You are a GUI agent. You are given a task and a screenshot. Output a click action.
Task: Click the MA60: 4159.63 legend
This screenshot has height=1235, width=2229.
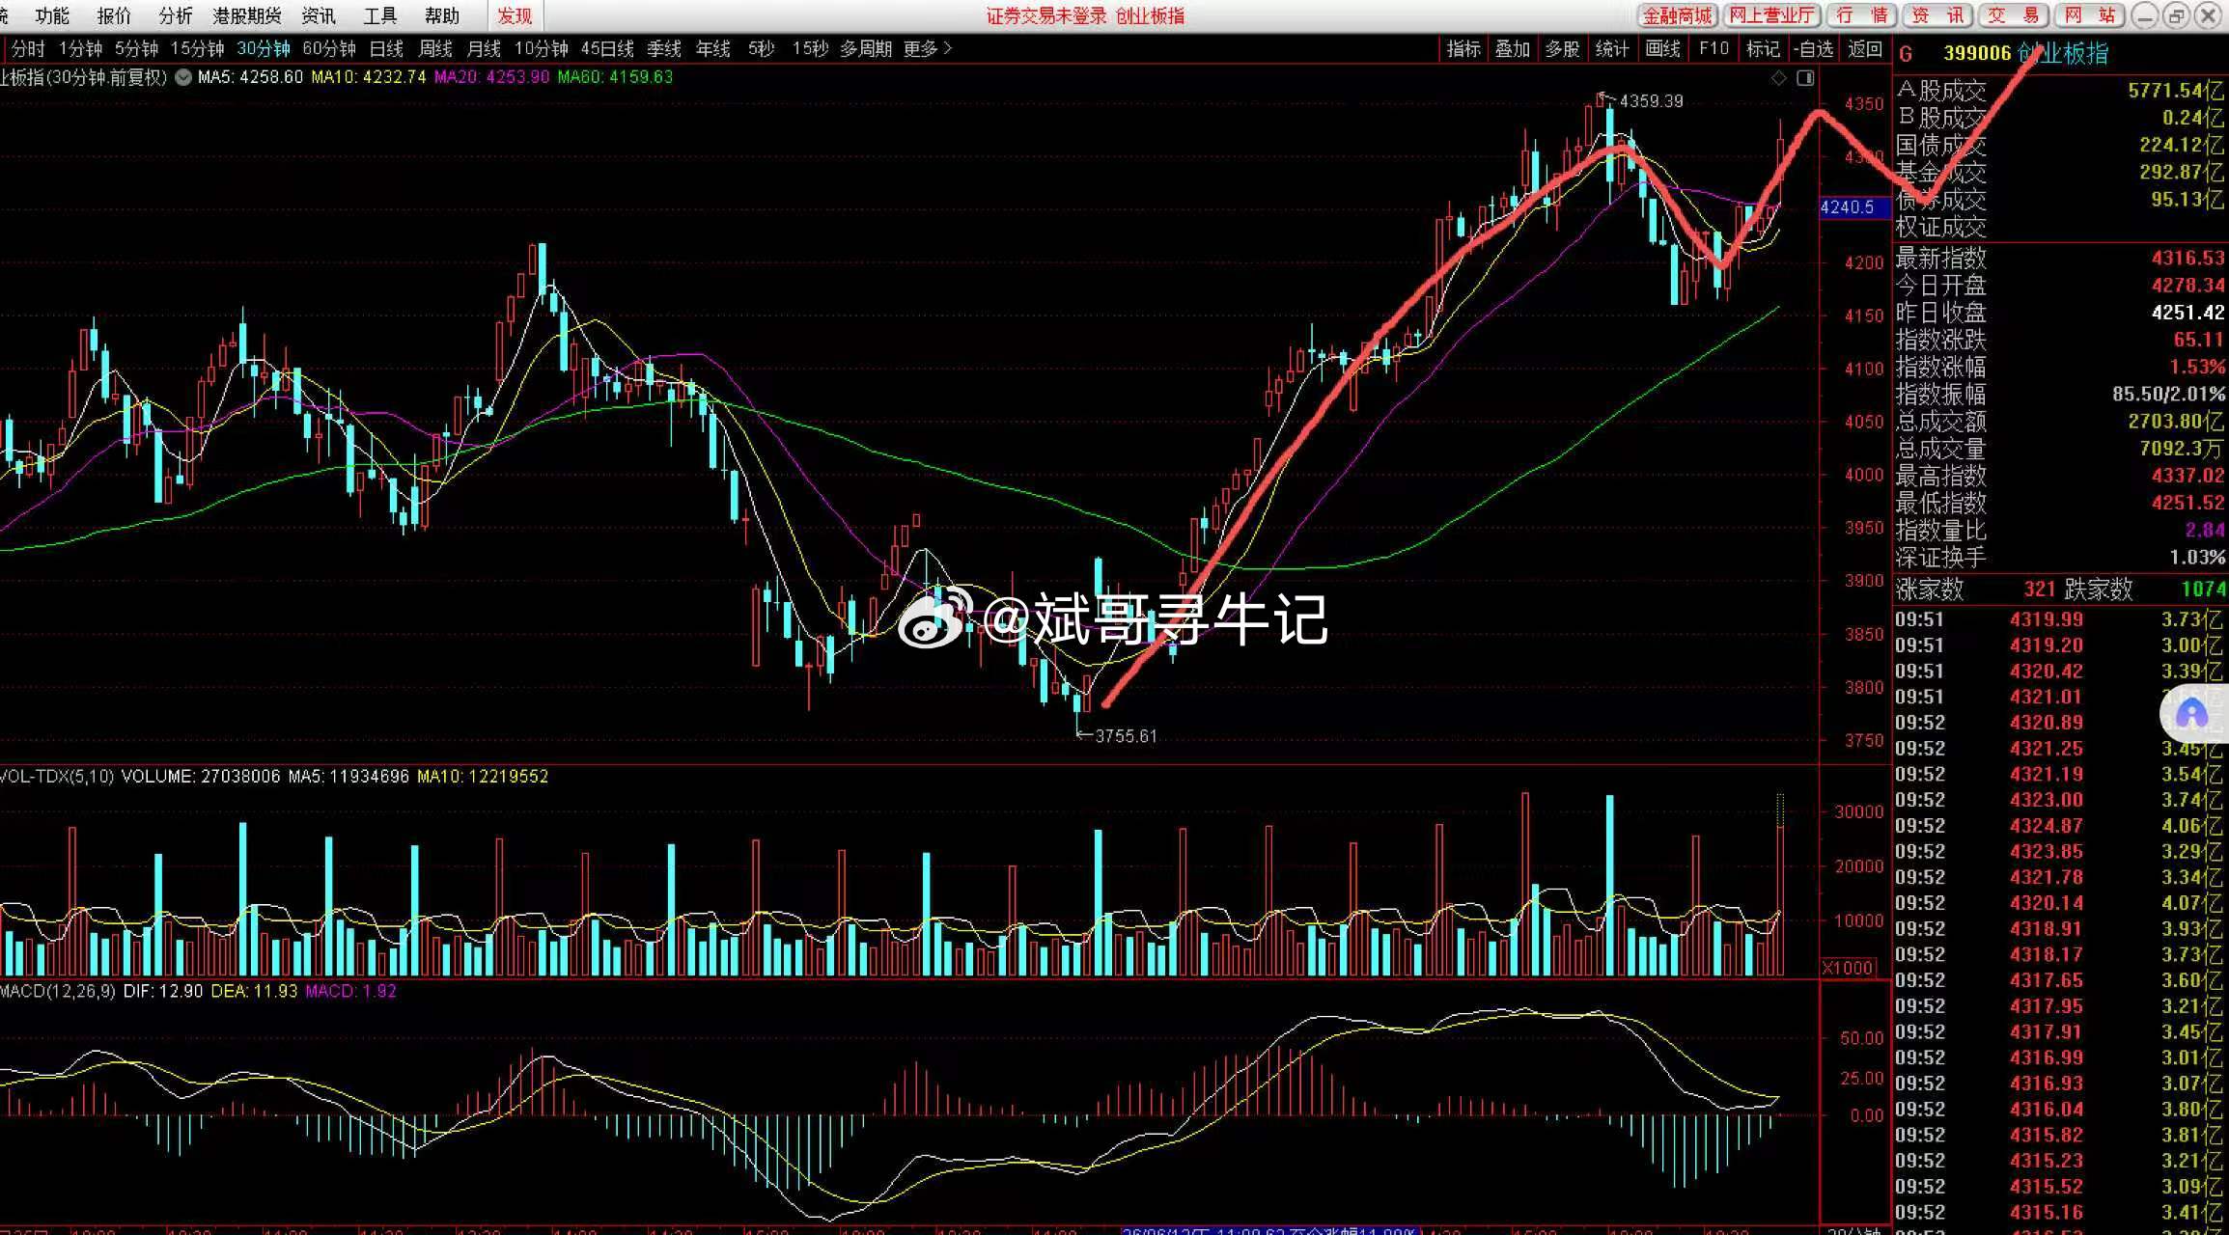615,77
